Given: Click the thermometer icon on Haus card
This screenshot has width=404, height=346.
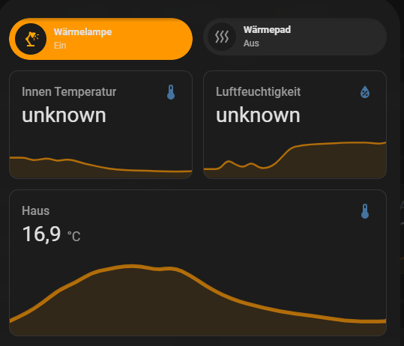Looking at the screenshot, I should point(365,211).
